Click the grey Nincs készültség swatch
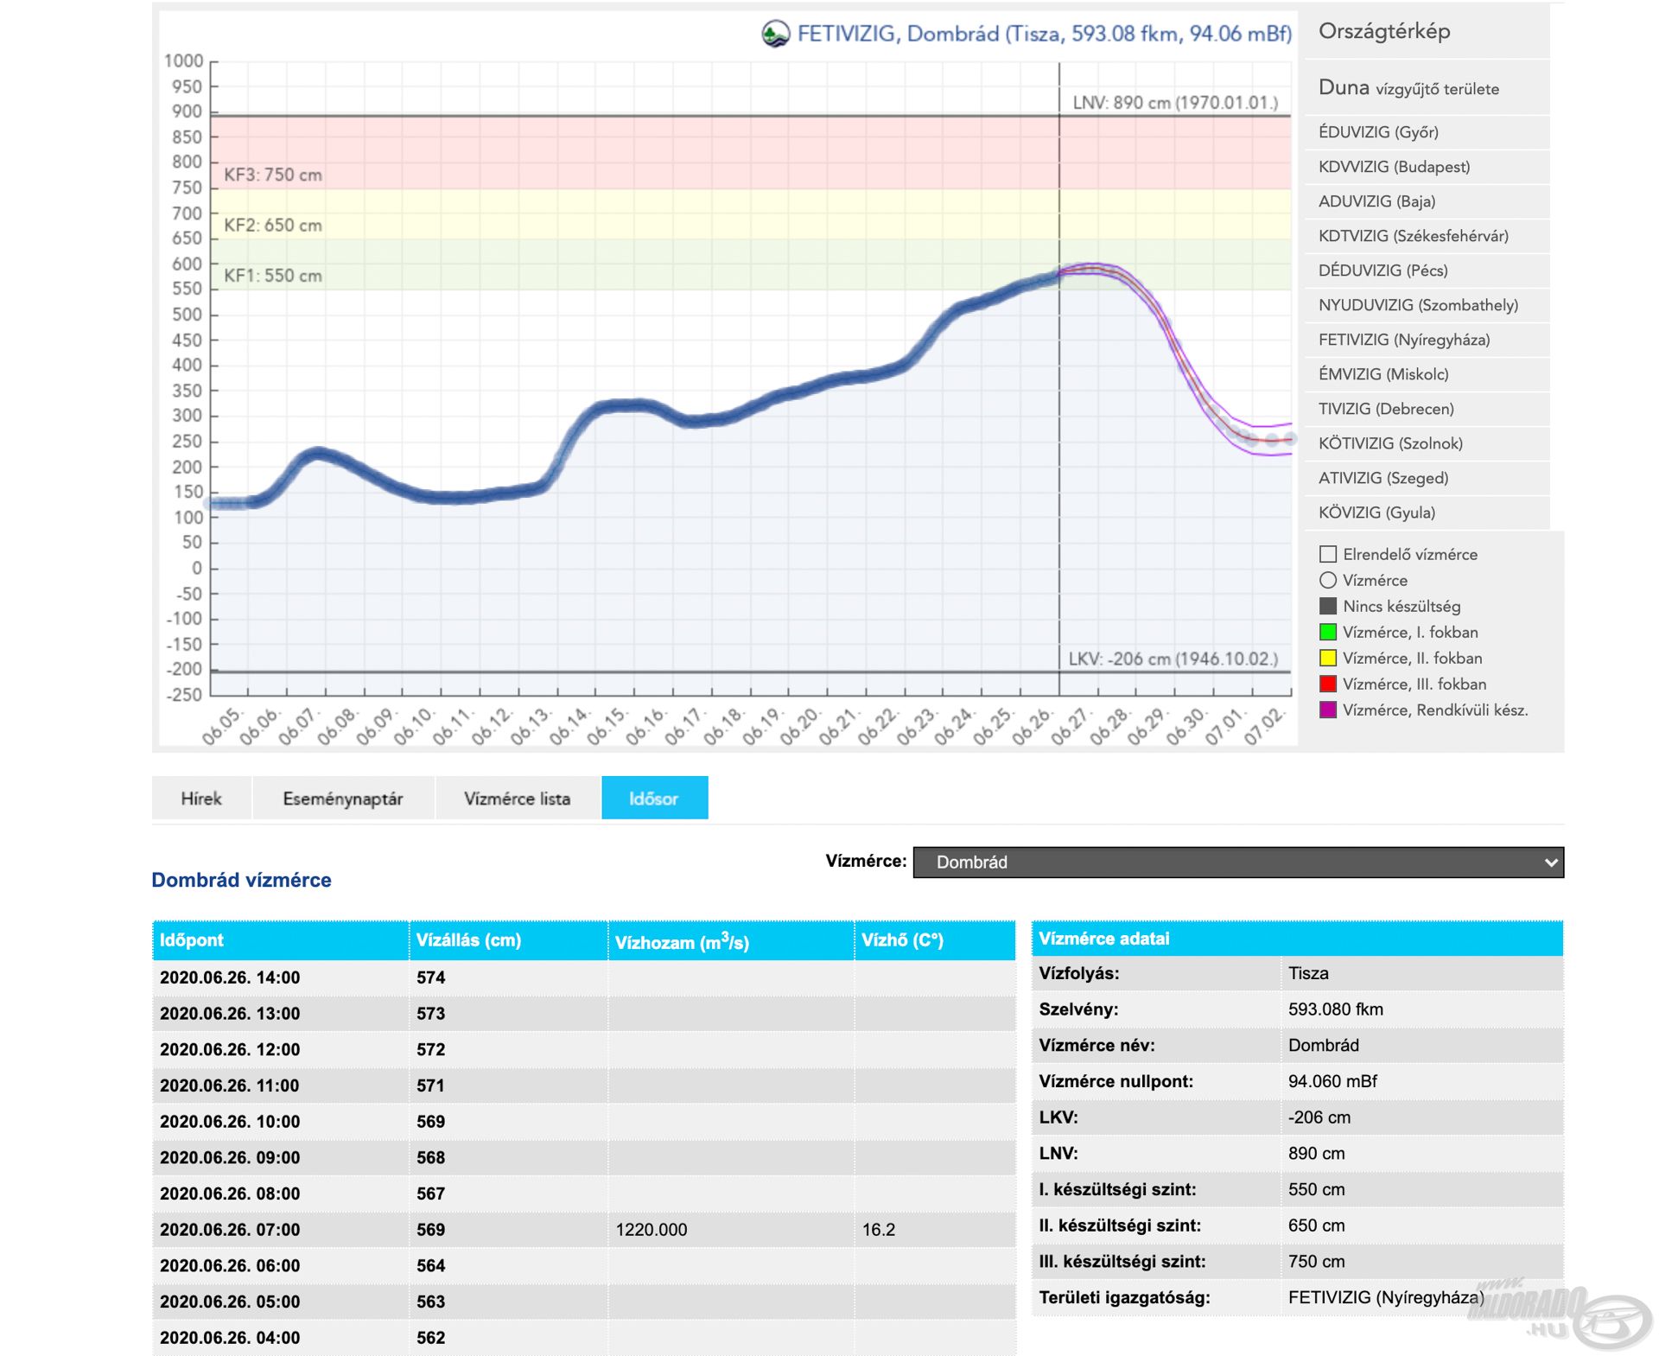 [1328, 606]
